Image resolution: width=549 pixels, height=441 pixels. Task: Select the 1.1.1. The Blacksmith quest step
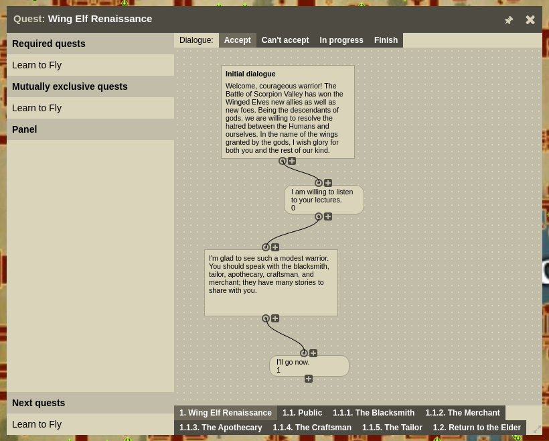tap(374, 413)
